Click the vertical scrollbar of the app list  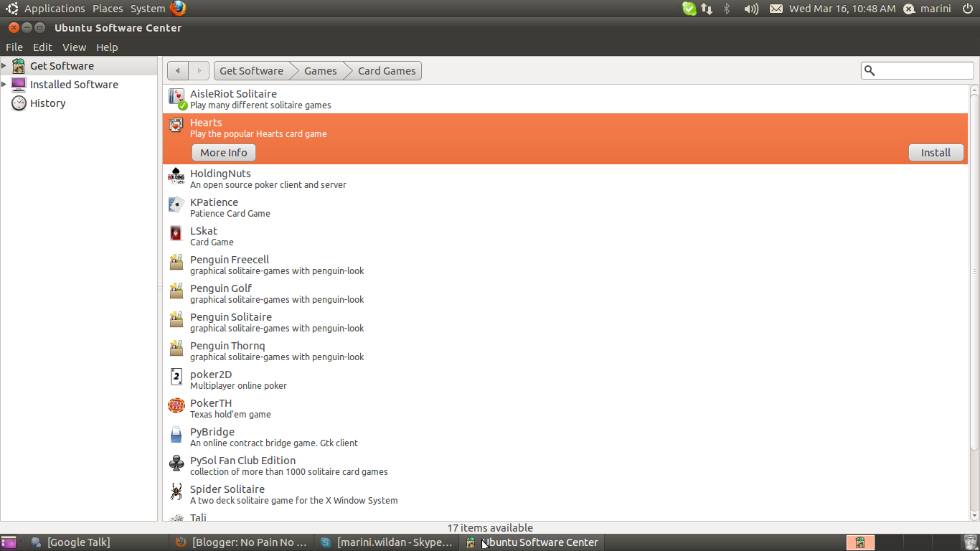pos(974,273)
